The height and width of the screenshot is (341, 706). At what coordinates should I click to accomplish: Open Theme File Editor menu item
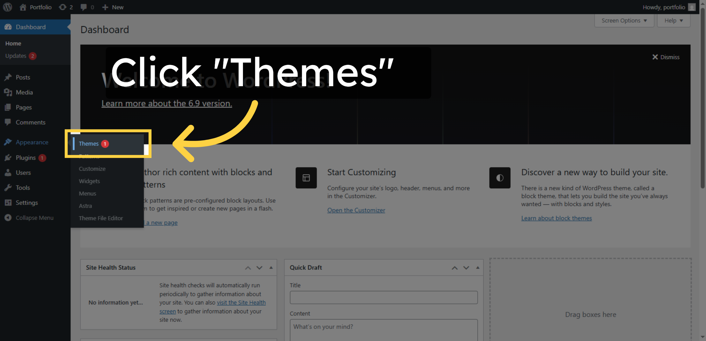click(x=101, y=218)
